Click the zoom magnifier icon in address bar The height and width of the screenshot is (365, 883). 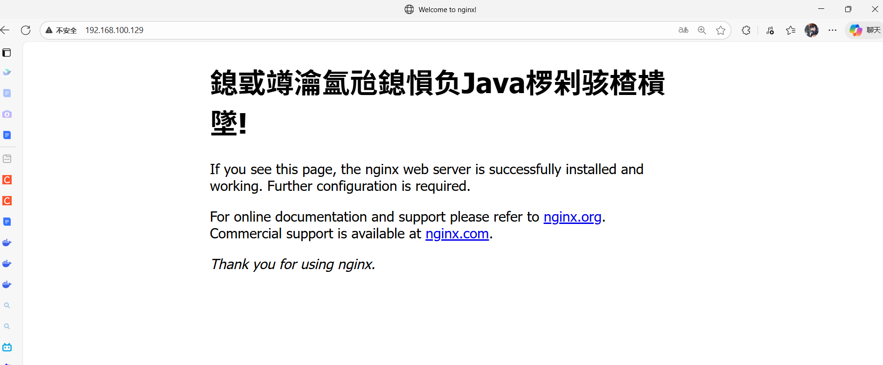[702, 30]
